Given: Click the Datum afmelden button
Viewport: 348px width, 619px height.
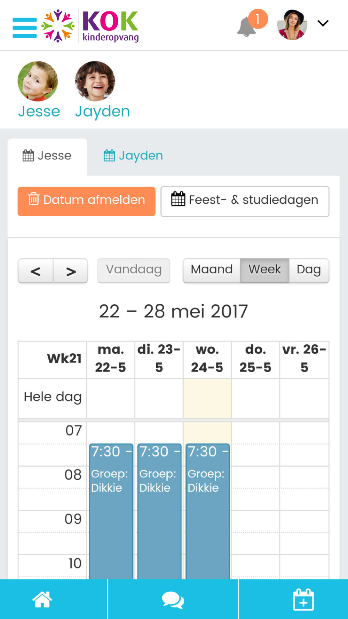Looking at the screenshot, I should tap(87, 201).
